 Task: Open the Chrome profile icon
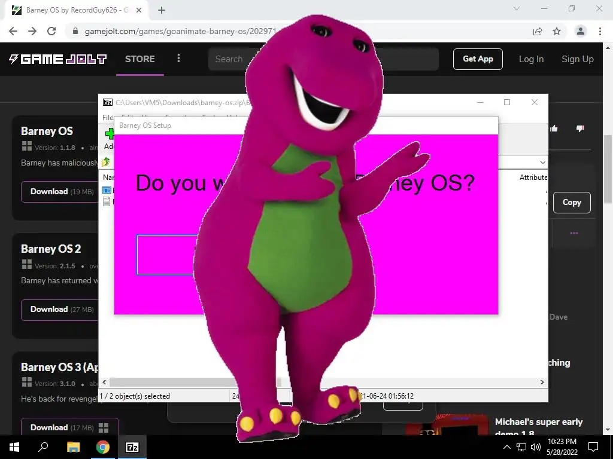(x=581, y=31)
